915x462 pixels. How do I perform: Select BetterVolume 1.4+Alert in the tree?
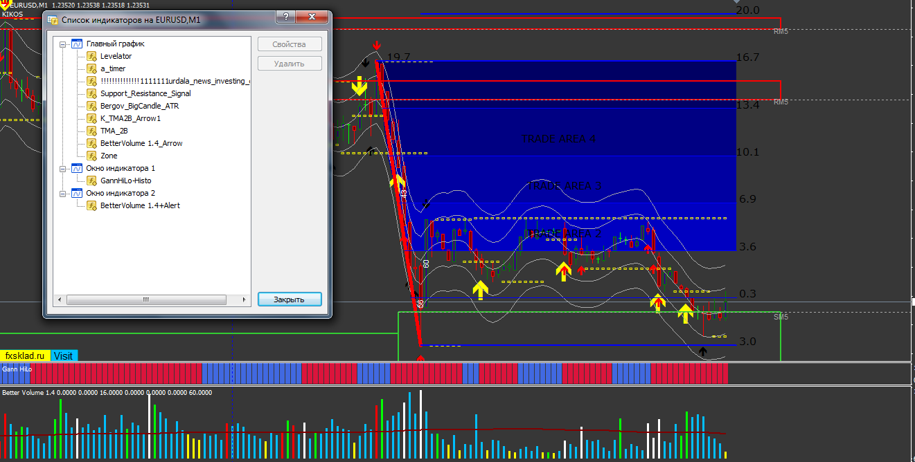pyautogui.click(x=140, y=205)
